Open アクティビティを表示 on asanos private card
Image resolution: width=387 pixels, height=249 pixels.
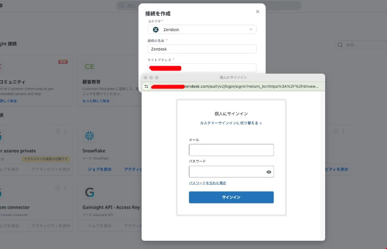51,169
